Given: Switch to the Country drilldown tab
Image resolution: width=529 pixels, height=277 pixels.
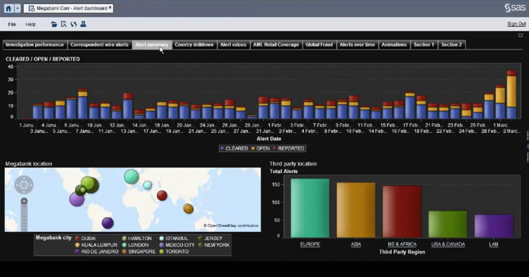Looking at the screenshot, I should (x=194, y=45).
